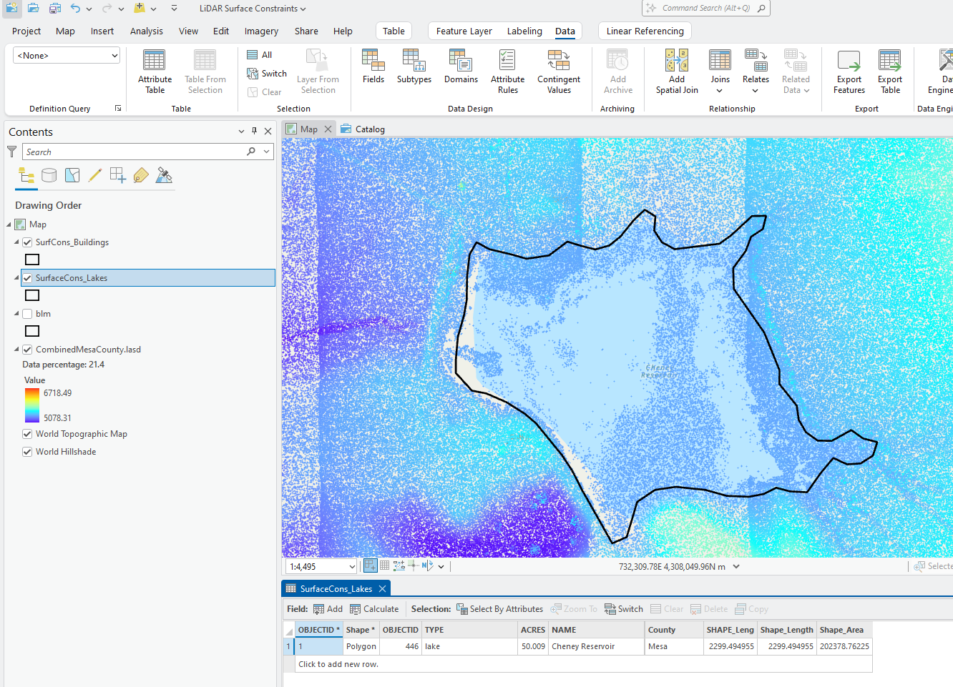Switch to List By Data Source view
The image size is (953, 687).
(x=49, y=176)
